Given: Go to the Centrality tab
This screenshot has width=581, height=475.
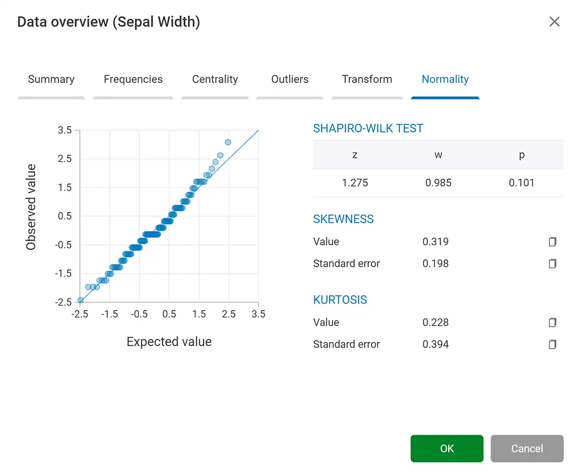Looking at the screenshot, I should point(215,79).
